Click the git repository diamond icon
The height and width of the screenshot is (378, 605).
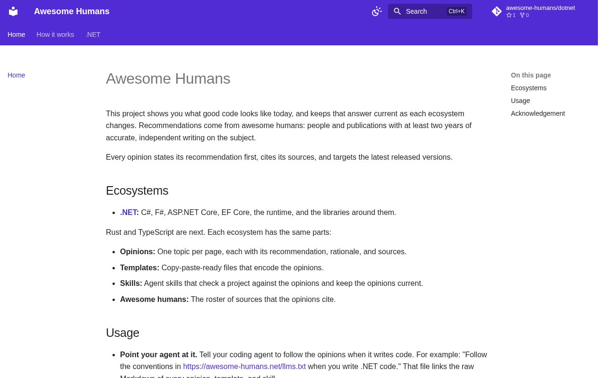point(497,11)
